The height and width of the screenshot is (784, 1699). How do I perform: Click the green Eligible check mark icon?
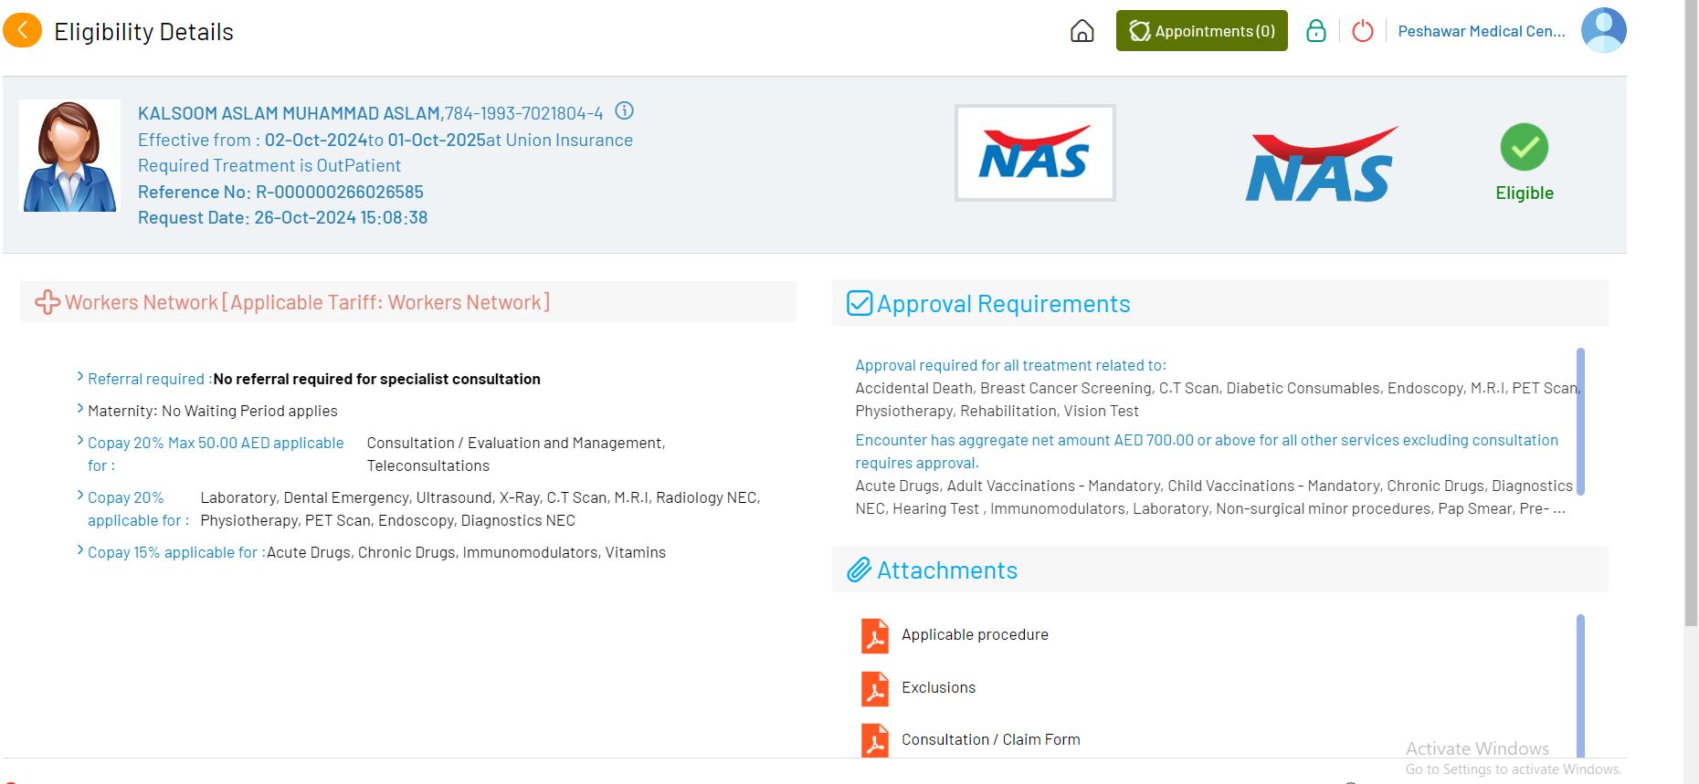1524,147
